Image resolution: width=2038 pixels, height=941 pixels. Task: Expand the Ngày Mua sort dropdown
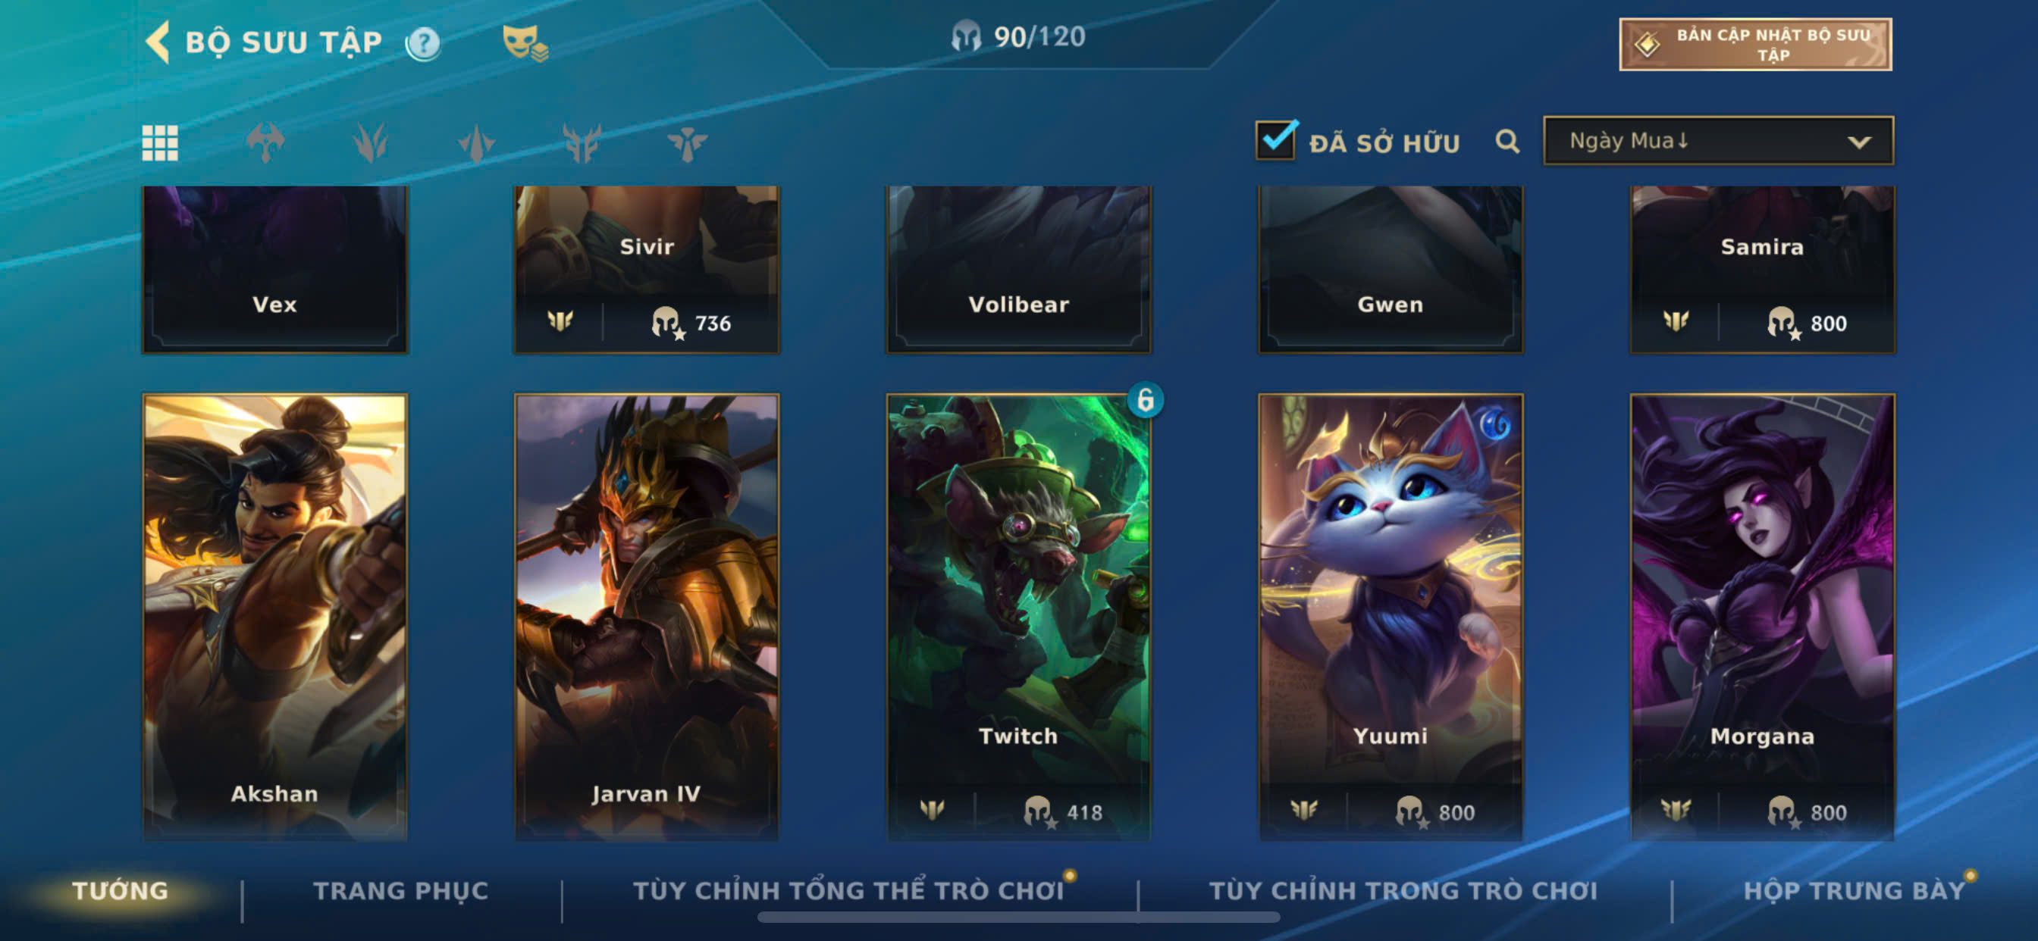pyautogui.click(x=1717, y=141)
